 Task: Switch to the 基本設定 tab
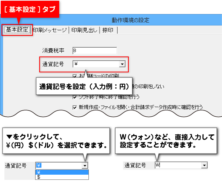17,30
